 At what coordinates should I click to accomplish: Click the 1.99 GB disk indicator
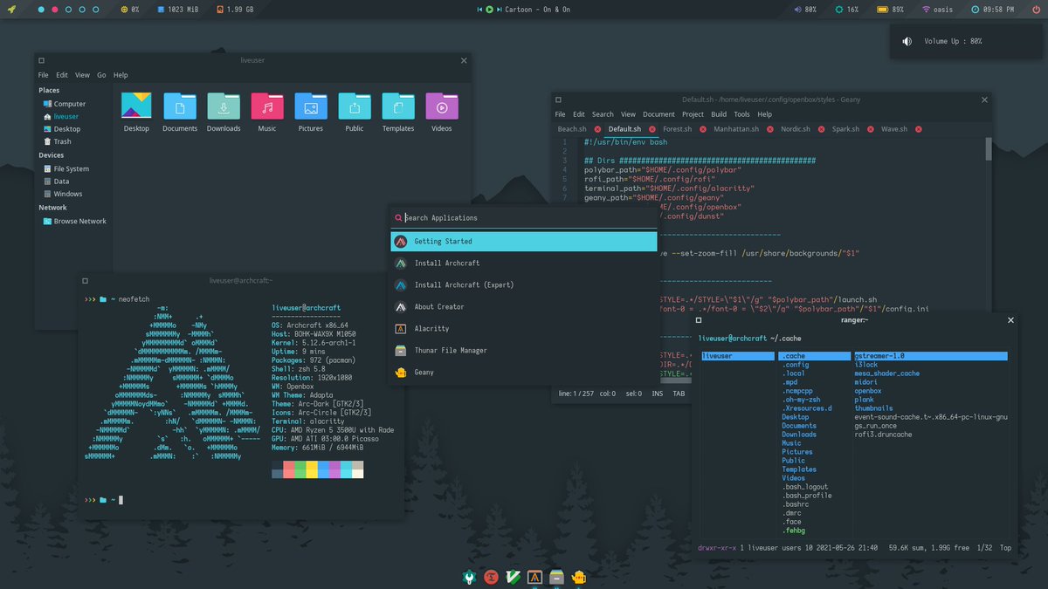tap(233, 9)
